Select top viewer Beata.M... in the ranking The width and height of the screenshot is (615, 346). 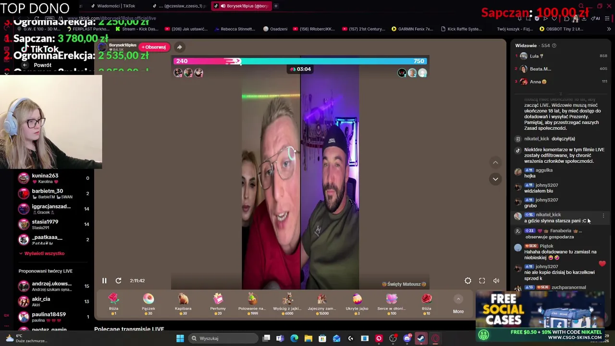561,69
